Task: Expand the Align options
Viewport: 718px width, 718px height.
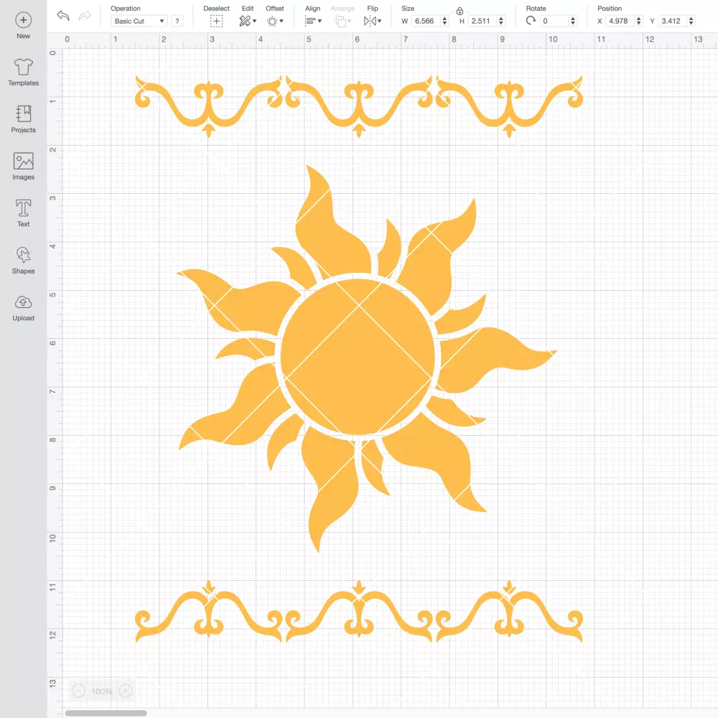Action: pos(313,21)
